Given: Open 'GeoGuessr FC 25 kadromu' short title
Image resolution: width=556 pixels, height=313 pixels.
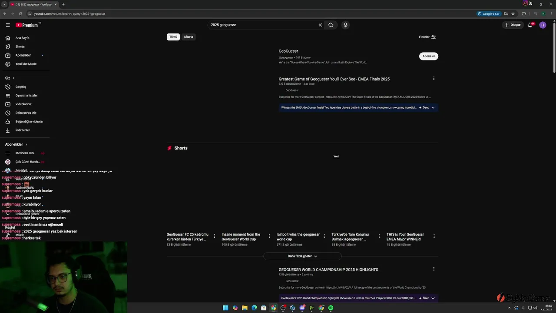Looking at the screenshot, I should click(x=187, y=237).
